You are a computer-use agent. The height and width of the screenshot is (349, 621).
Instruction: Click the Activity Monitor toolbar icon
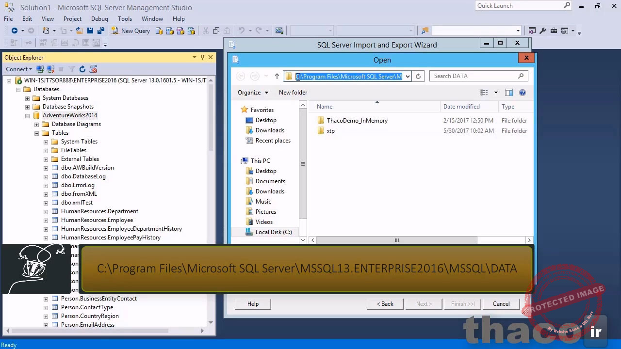(x=279, y=31)
